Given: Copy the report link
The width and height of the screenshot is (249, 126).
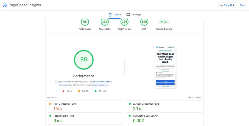Looking at the screenshot, I should pos(228,5).
